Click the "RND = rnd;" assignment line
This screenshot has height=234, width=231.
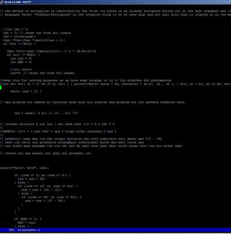click(27, 223)
